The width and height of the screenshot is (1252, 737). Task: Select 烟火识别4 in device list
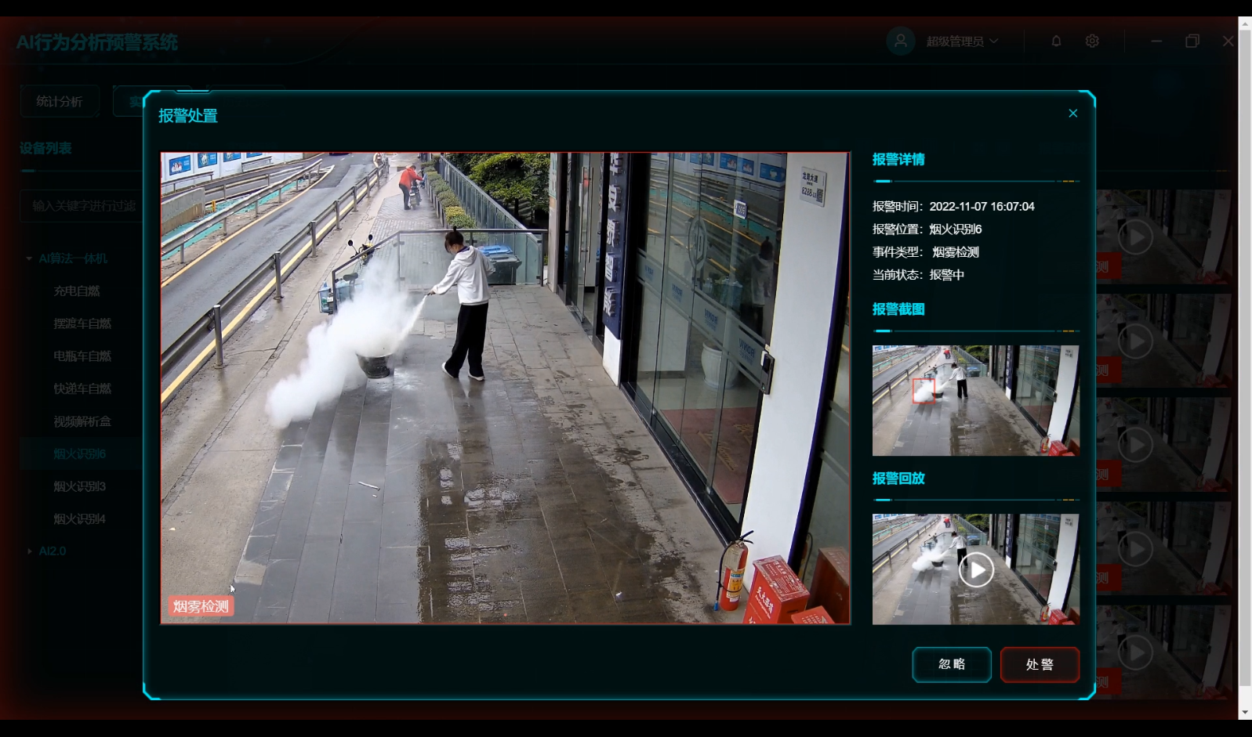pyautogui.click(x=80, y=519)
